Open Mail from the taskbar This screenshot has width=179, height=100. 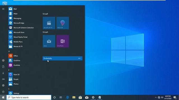[87, 97]
